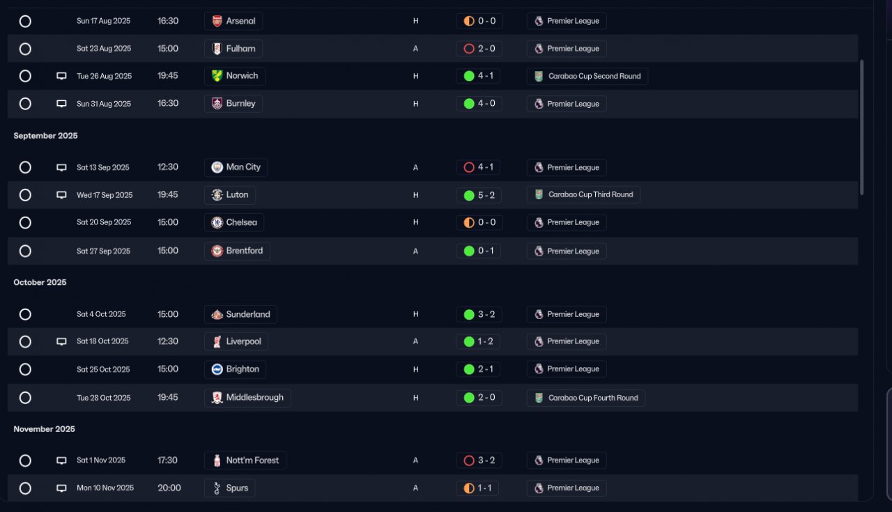The width and height of the screenshot is (892, 512).
Task: Click TV icon beside Luton fixture
Action: click(x=61, y=195)
